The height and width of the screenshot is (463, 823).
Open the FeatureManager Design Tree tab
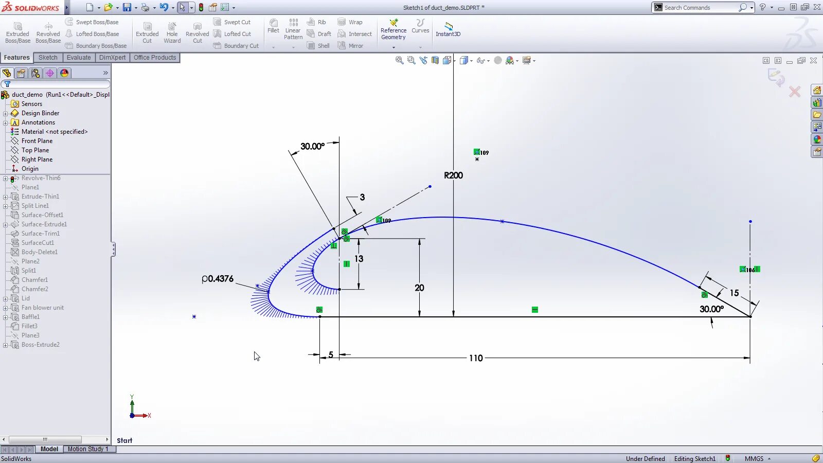pyautogui.click(x=7, y=73)
